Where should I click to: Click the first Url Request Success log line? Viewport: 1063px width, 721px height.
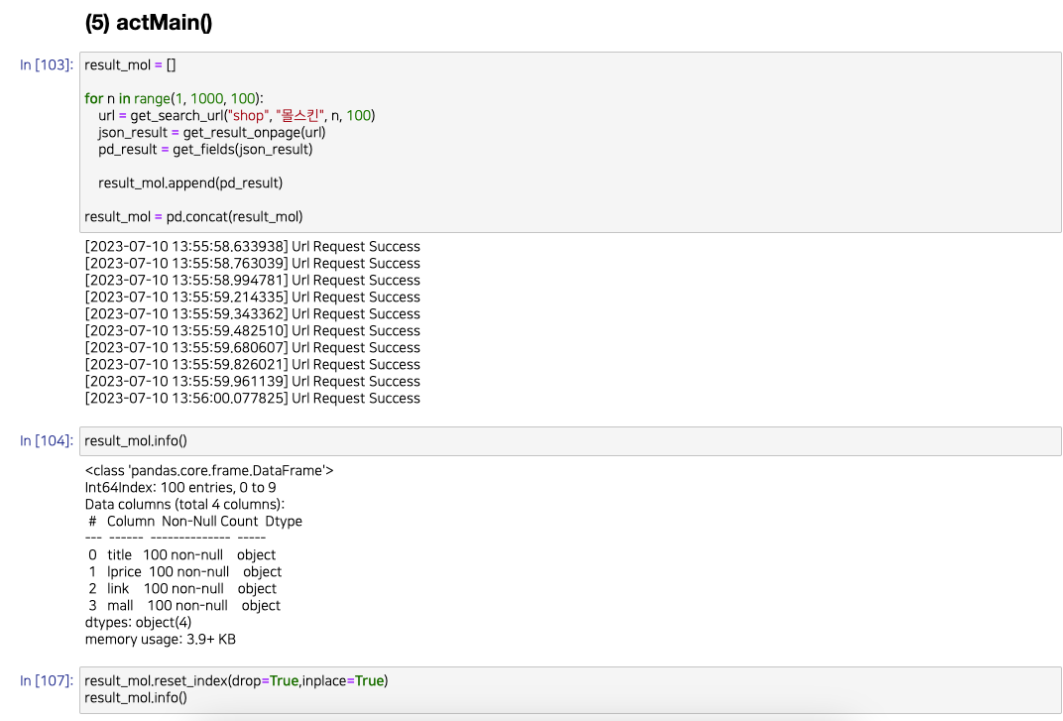(x=253, y=246)
